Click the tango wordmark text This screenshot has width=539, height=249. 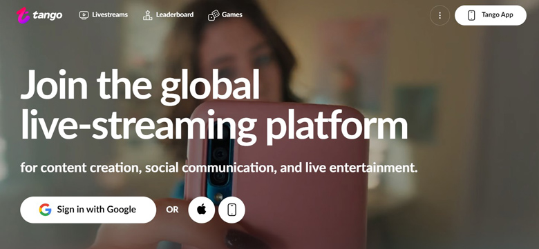pyautogui.click(x=48, y=15)
